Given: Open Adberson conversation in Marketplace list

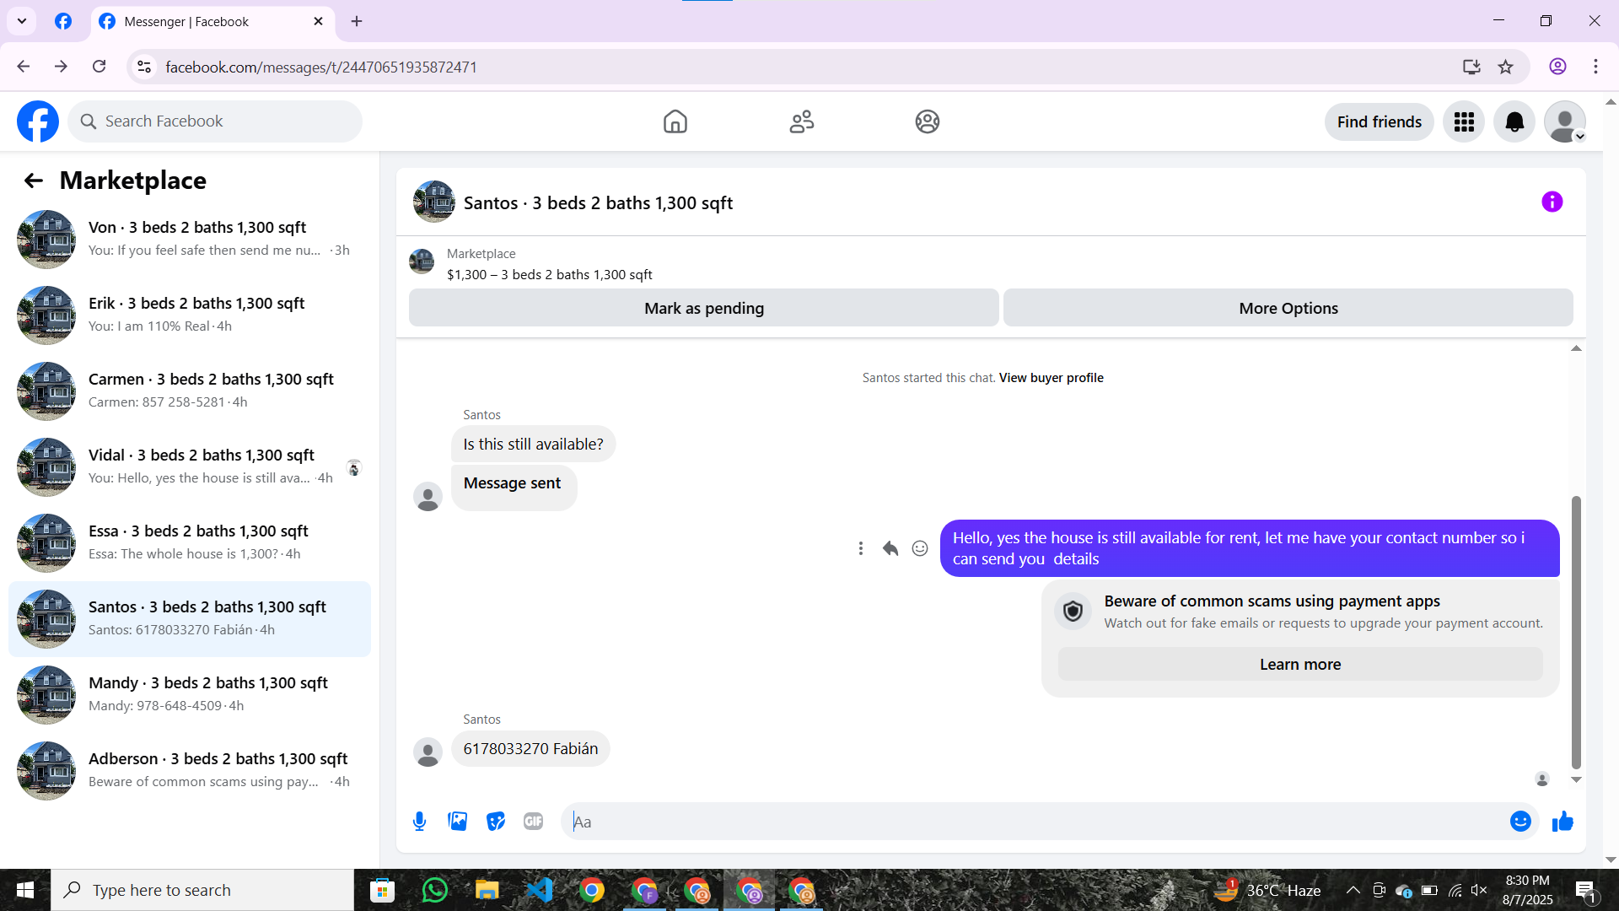Looking at the screenshot, I should pos(190,771).
